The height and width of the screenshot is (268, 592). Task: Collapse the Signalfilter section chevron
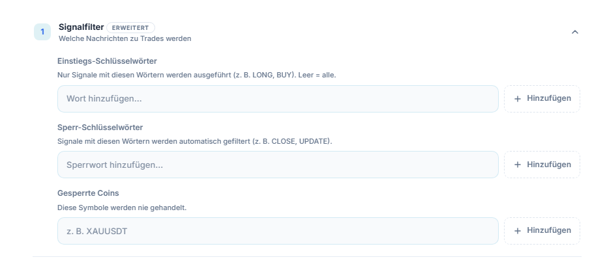coord(574,32)
